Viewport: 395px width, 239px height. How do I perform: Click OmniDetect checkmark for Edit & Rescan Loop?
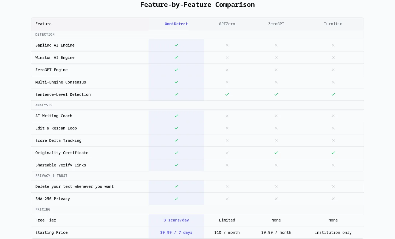176,128
